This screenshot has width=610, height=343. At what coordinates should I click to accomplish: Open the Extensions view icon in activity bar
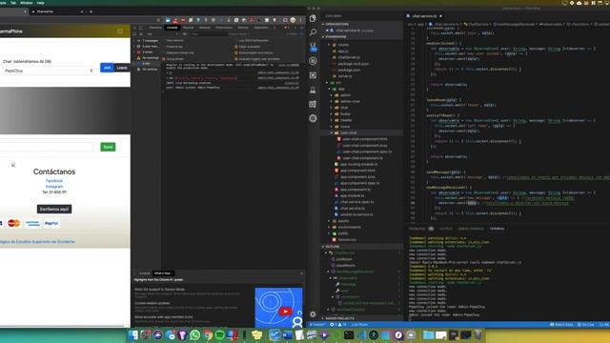[x=313, y=75]
